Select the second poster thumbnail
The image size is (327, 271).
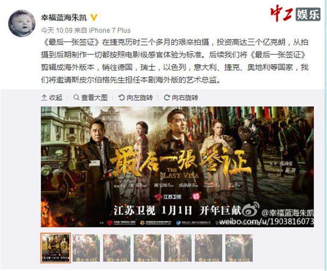(86, 248)
